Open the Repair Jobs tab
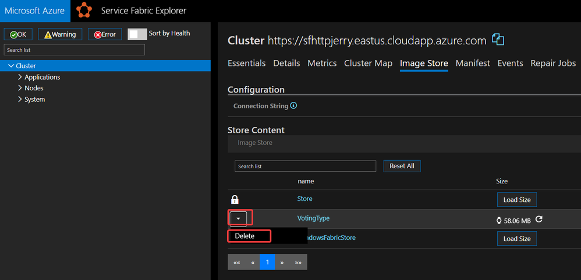581x280 pixels. pyautogui.click(x=553, y=63)
